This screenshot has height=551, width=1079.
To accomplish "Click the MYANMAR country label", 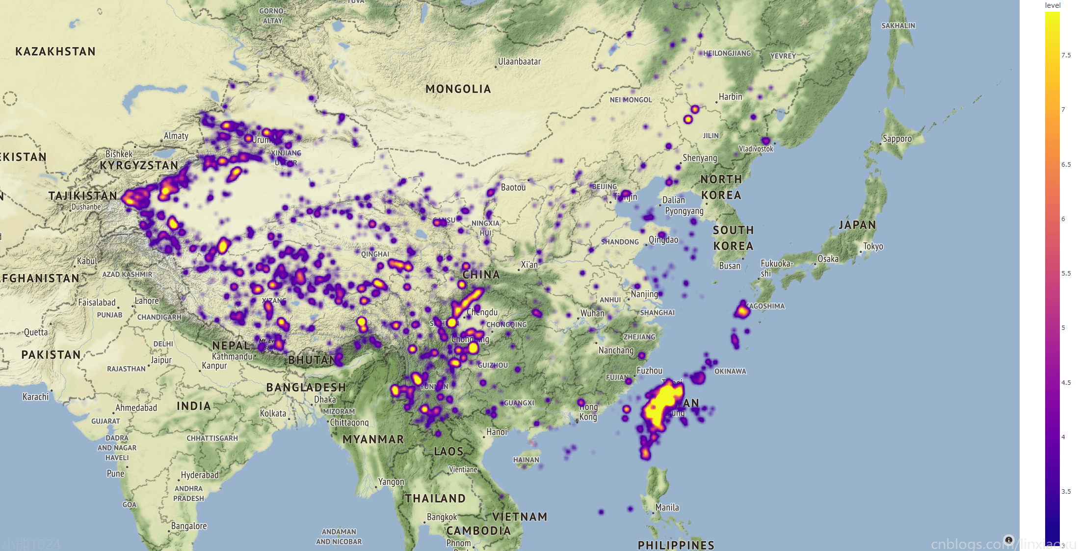I will click(373, 439).
